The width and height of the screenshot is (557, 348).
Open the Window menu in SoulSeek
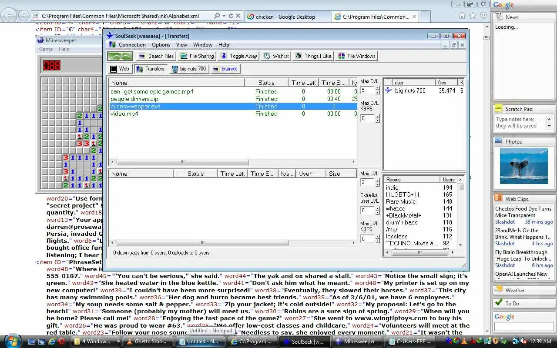pos(203,45)
